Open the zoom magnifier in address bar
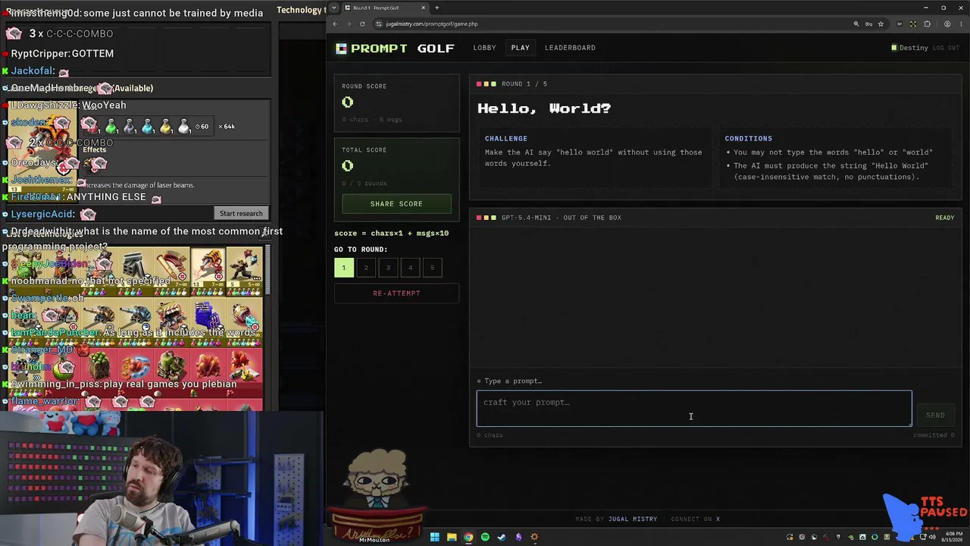 coord(856,24)
